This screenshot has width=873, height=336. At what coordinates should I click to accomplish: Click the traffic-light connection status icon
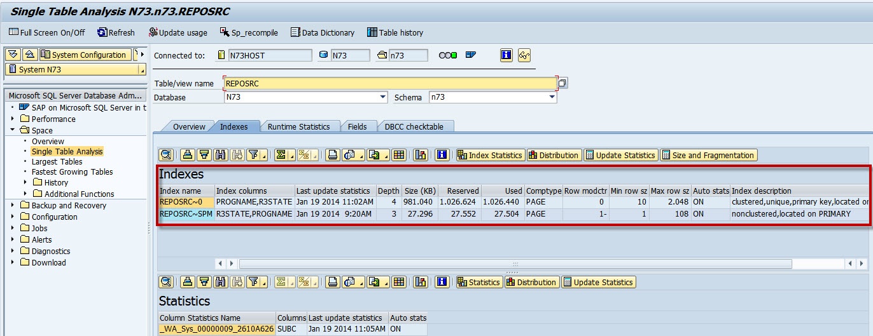tap(448, 55)
